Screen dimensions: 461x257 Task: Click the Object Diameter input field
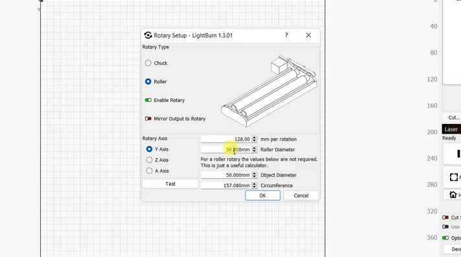227,175
